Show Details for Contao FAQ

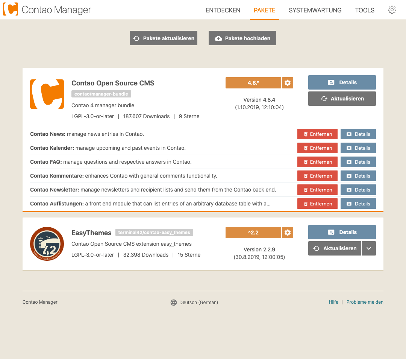(358, 162)
